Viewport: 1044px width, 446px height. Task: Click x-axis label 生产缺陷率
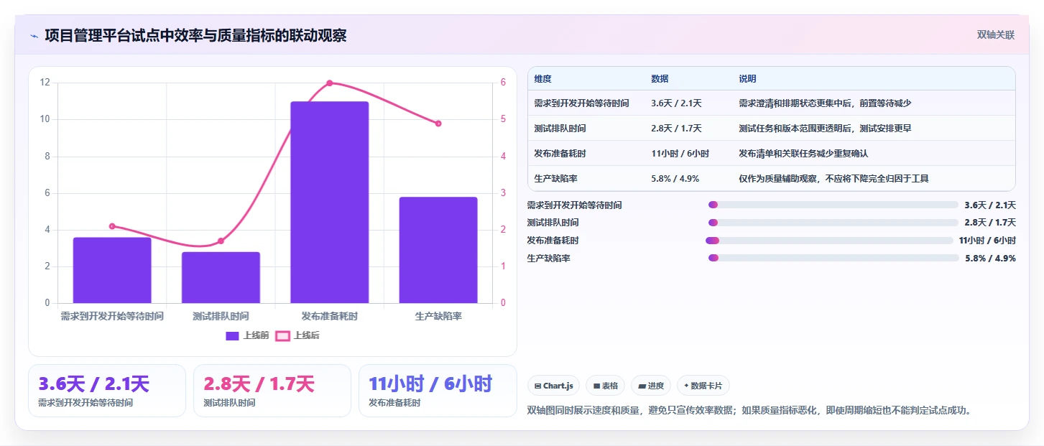tap(438, 316)
